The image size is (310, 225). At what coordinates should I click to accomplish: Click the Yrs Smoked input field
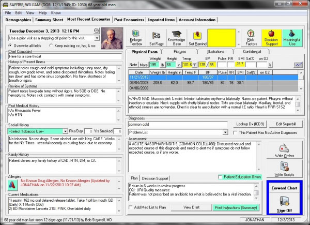(x=118, y=131)
